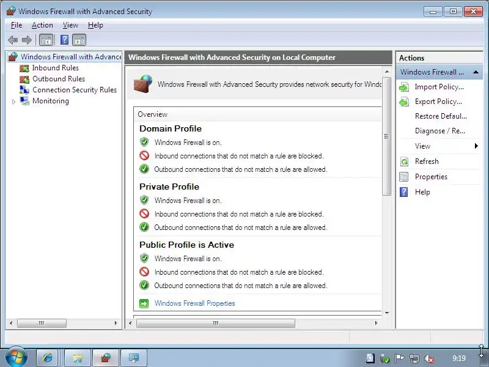The image size is (489, 367).
Task: Click the Help icon in the Actions pane
Action: pos(404,192)
